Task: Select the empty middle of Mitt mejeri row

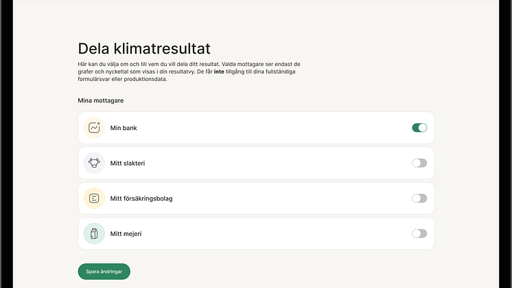Action: click(x=275, y=234)
